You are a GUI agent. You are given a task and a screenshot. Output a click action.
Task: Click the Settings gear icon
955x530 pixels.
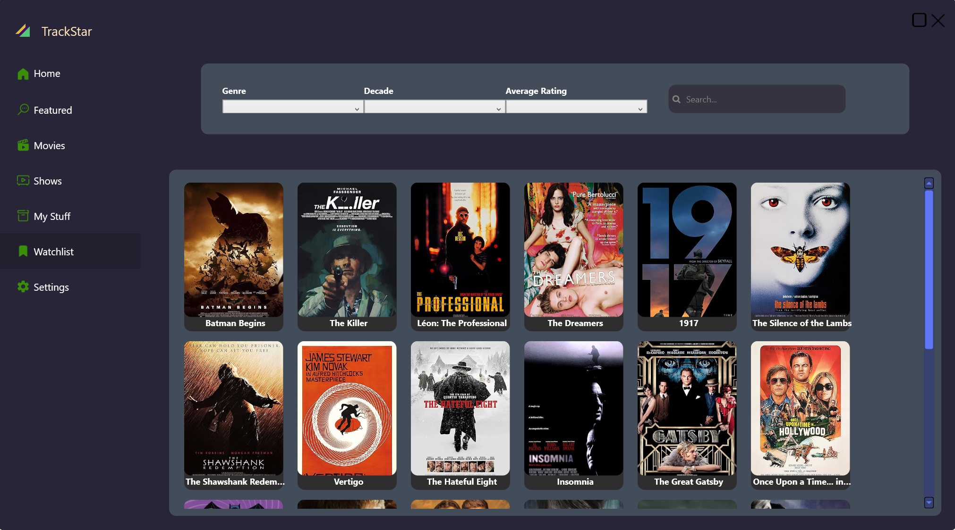point(23,287)
